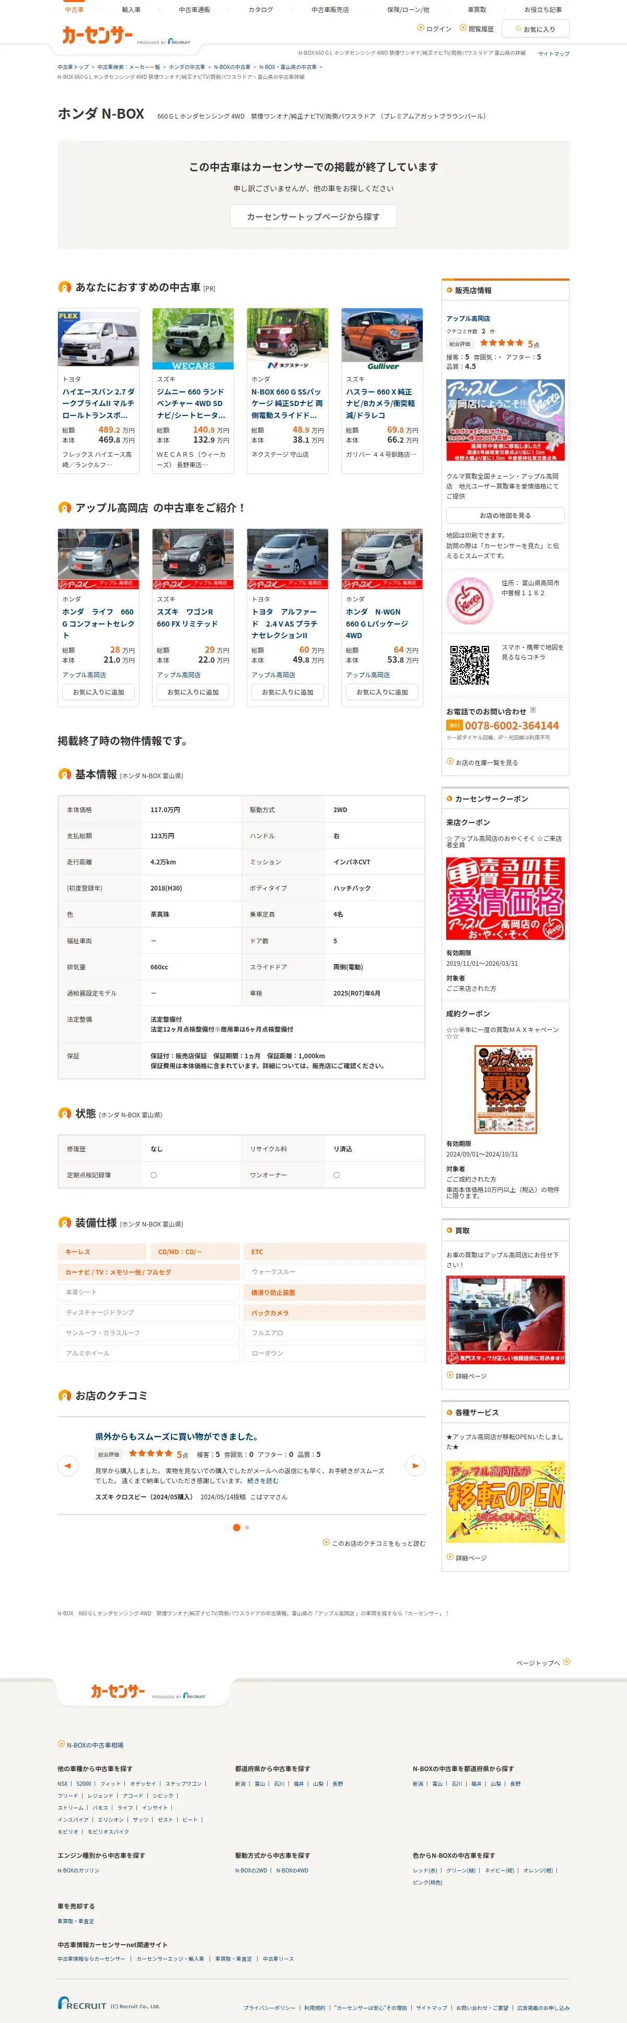
Task: Click the ログイン arrow icon link
Action: [x=434, y=29]
